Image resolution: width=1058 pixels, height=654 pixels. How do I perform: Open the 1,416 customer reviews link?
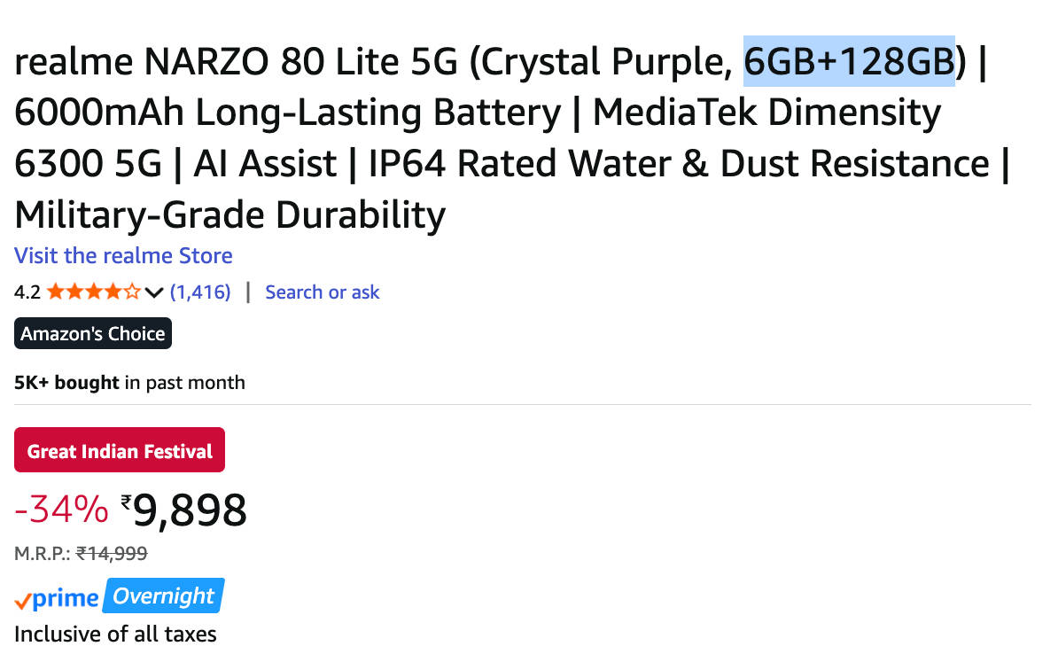click(200, 292)
